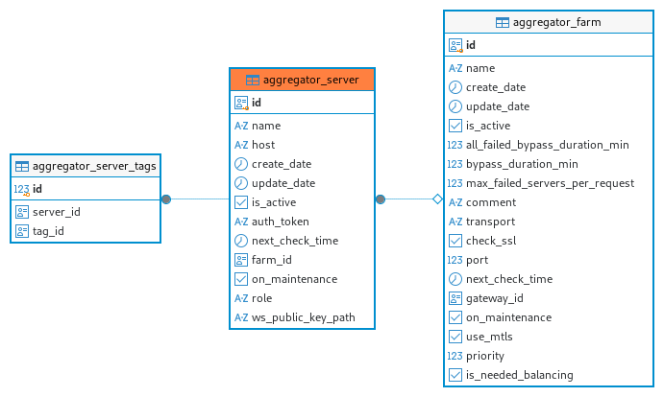
Task: Click the foreign key icon next to tag_id
Action: click(22, 231)
